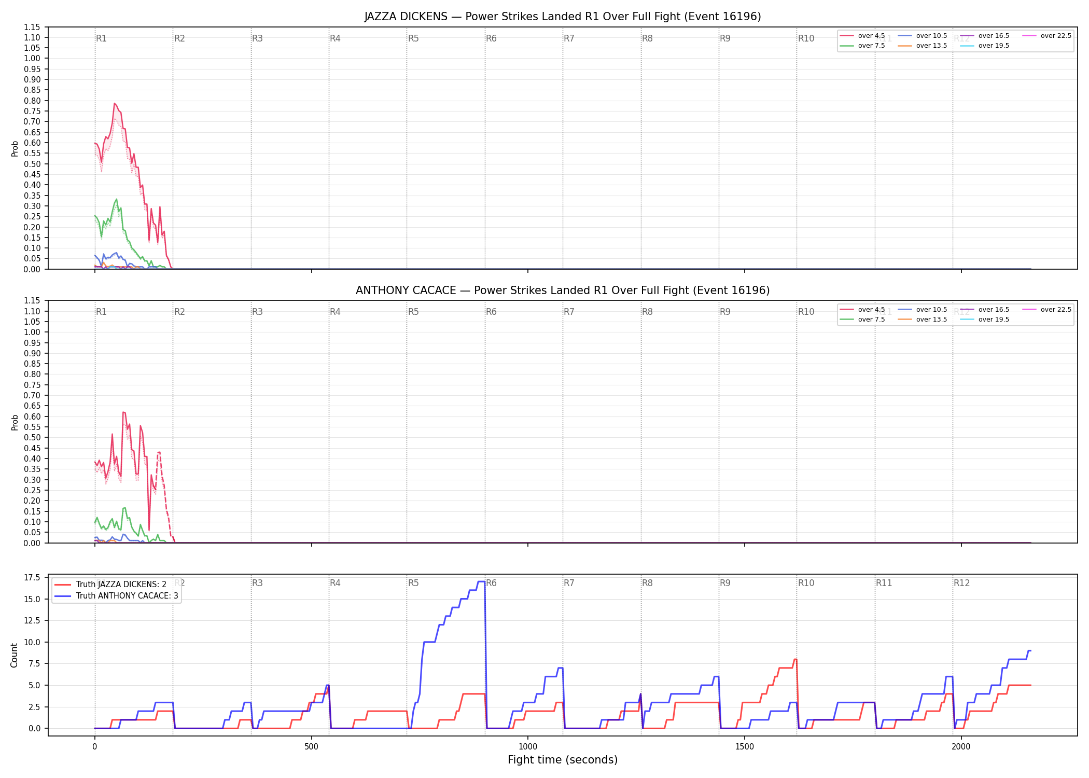Click the 17.5 tick on Count axis
Screen dimensions: 1089x778
click(32, 577)
